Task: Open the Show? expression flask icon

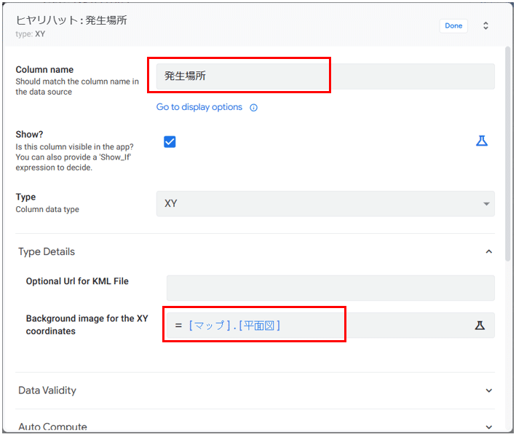Action: pos(482,141)
